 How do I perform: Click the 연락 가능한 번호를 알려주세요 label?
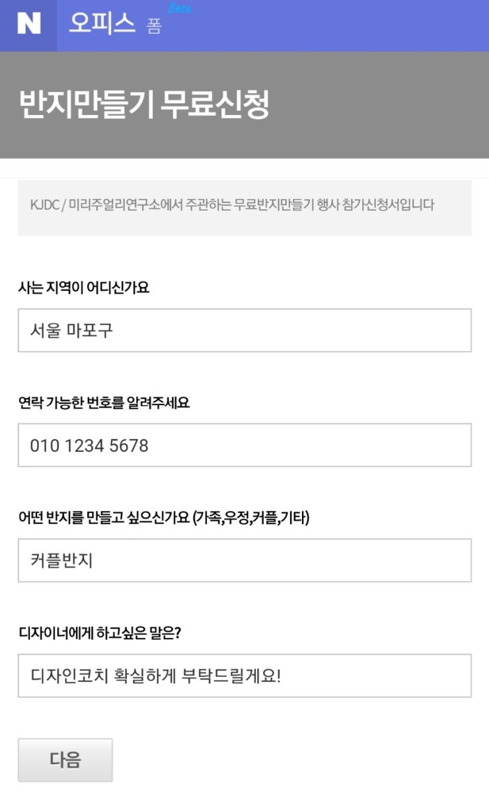click(x=104, y=403)
